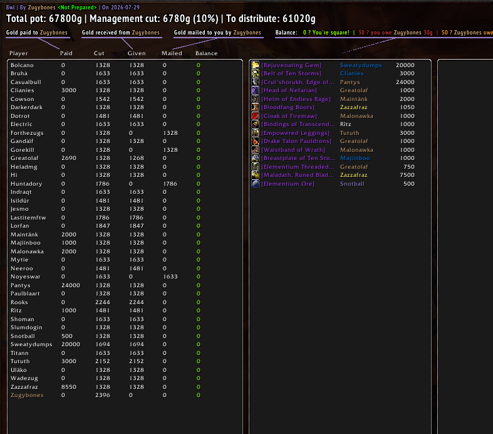Click the Given column header
Image resolution: width=493 pixels, height=434 pixels.
[x=137, y=53]
